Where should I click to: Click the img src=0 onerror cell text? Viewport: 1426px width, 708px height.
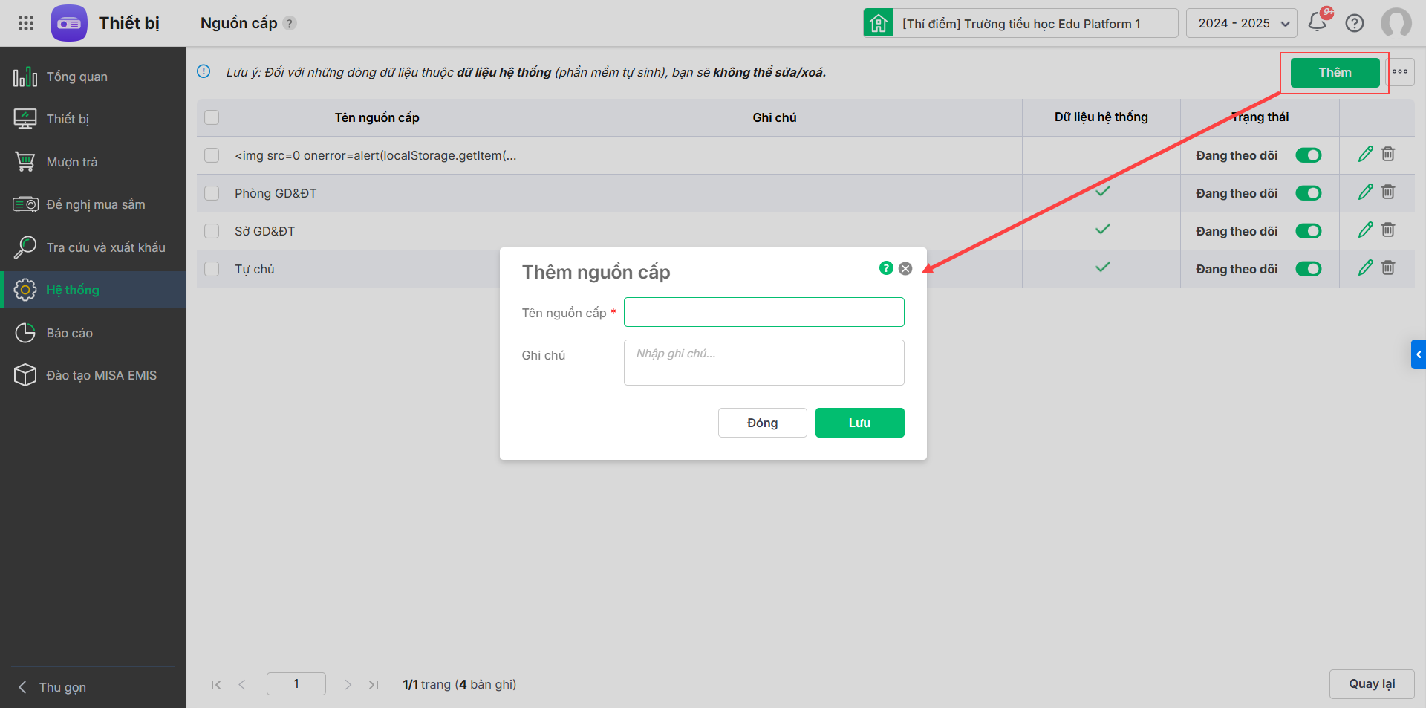click(376, 155)
